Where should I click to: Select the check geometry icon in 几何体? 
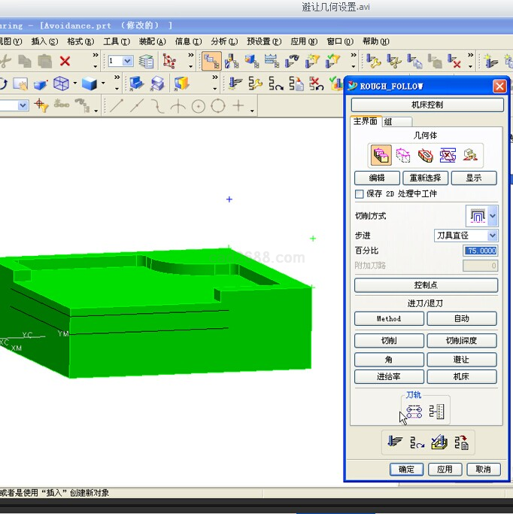click(x=426, y=156)
